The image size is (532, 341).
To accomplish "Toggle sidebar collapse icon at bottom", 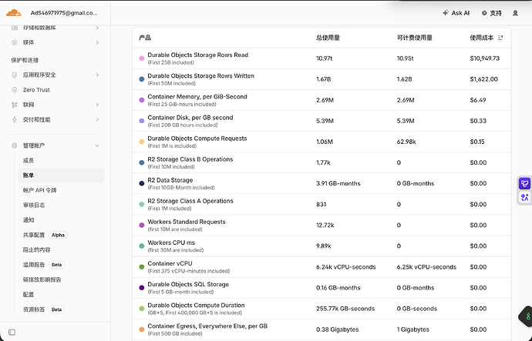I will click(x=12, y=333).
